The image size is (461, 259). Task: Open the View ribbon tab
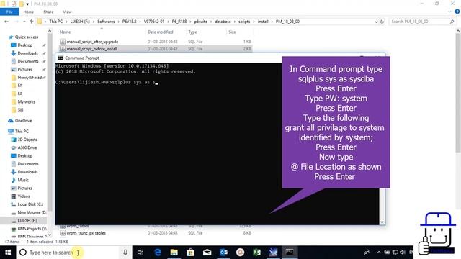click(67, 12)
